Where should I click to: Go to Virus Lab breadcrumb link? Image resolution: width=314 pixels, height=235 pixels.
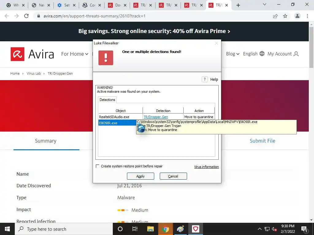click(34, 73)
